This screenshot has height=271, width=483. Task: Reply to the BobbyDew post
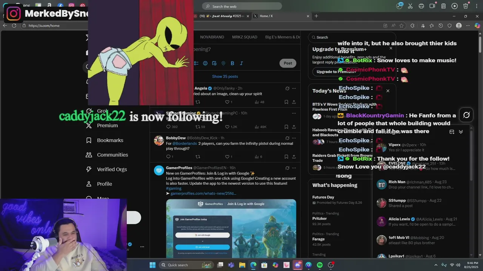click(169, 157)
